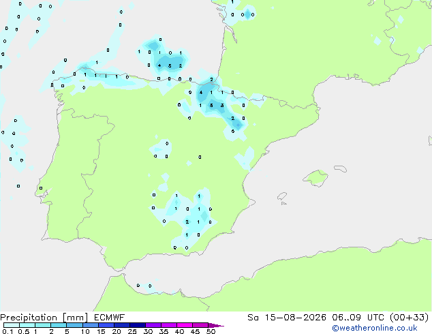Viewport: 432px width, 334px height.
Task: Click the 25 to 30 mm legend swatch
Action: click(x=137, y=325)
